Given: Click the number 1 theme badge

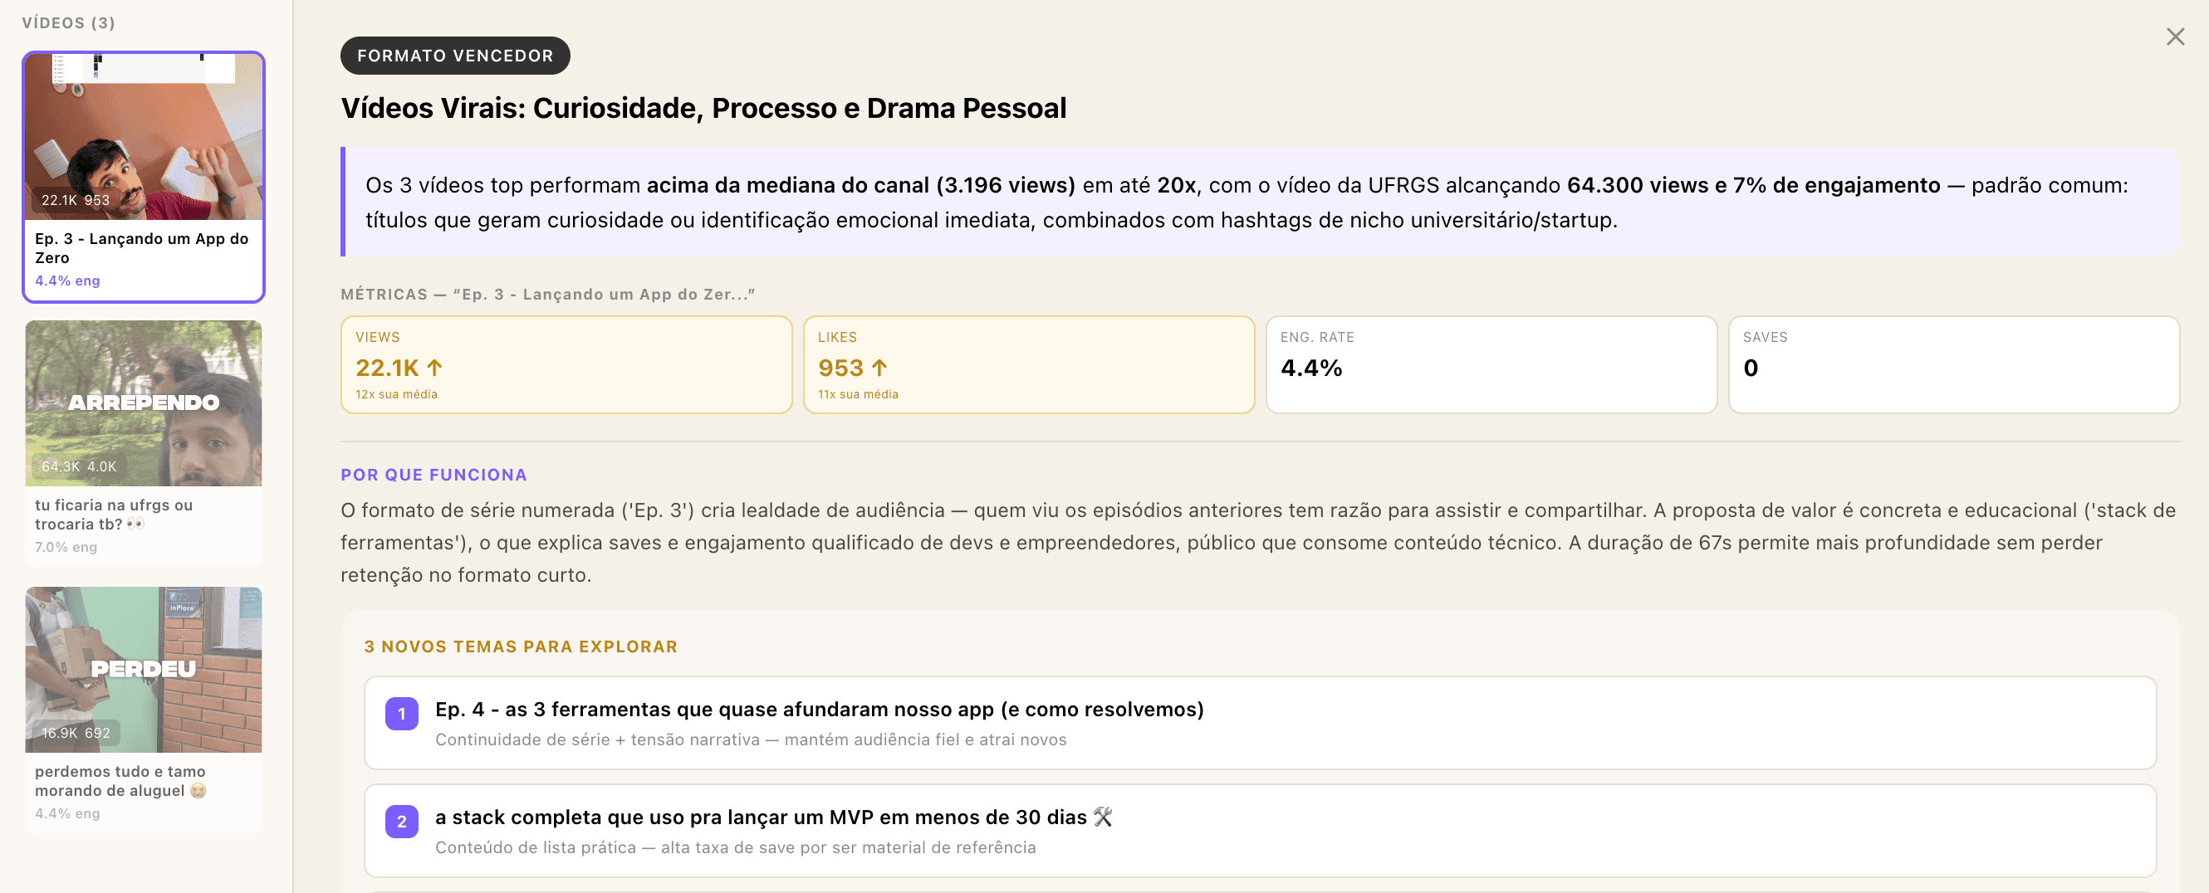Looking at the screenshot, I should pyautogui.click(x=401, y=714).
